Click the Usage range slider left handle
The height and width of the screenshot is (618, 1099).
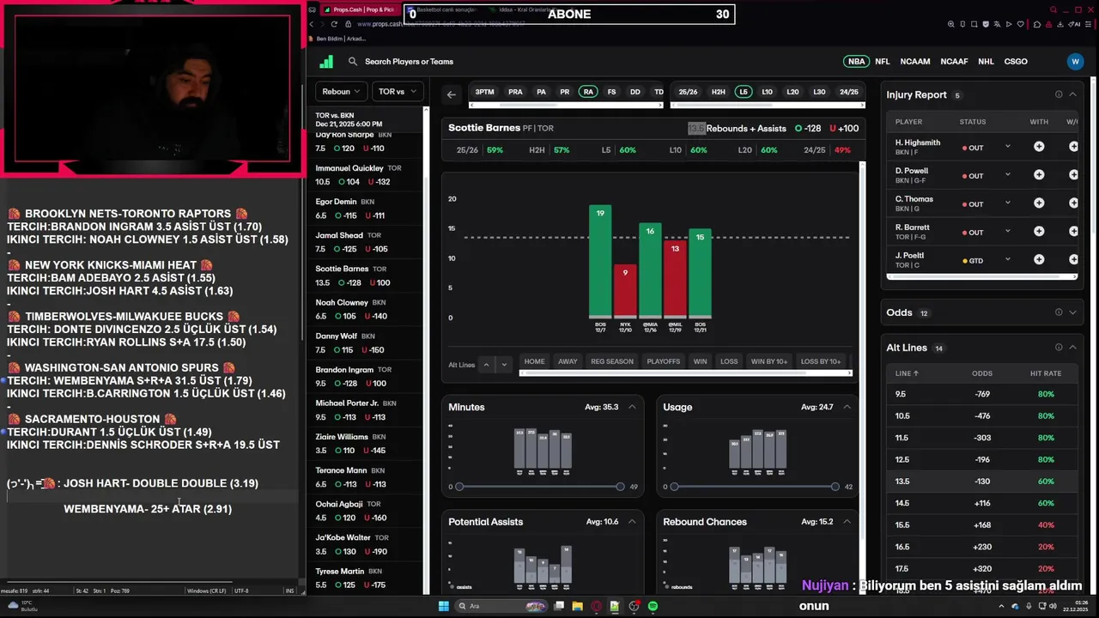click(x=674, y=487)
